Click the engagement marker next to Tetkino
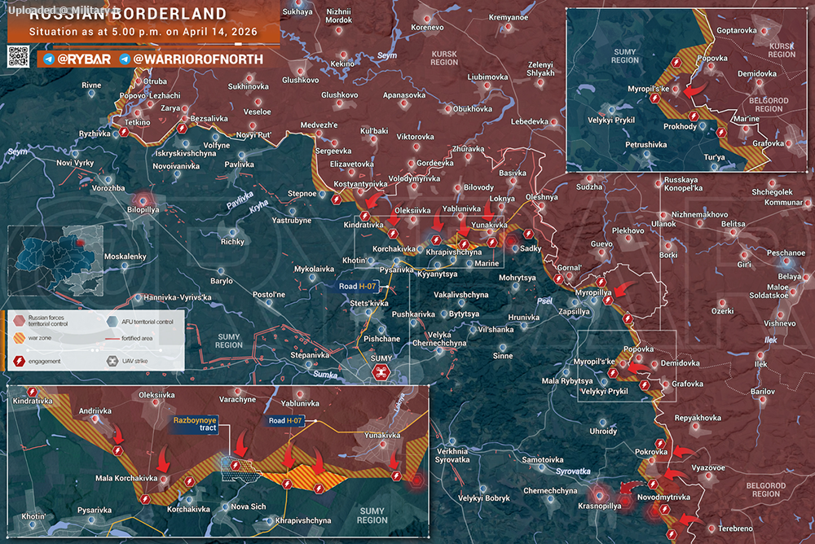 124,132
